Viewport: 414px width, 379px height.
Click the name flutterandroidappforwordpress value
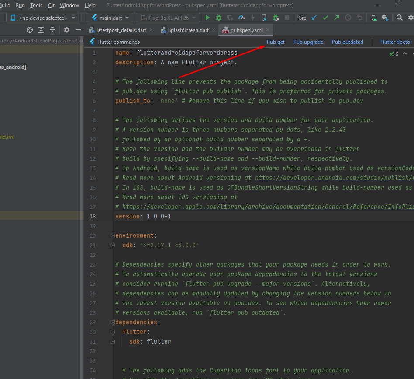(186, 53)
